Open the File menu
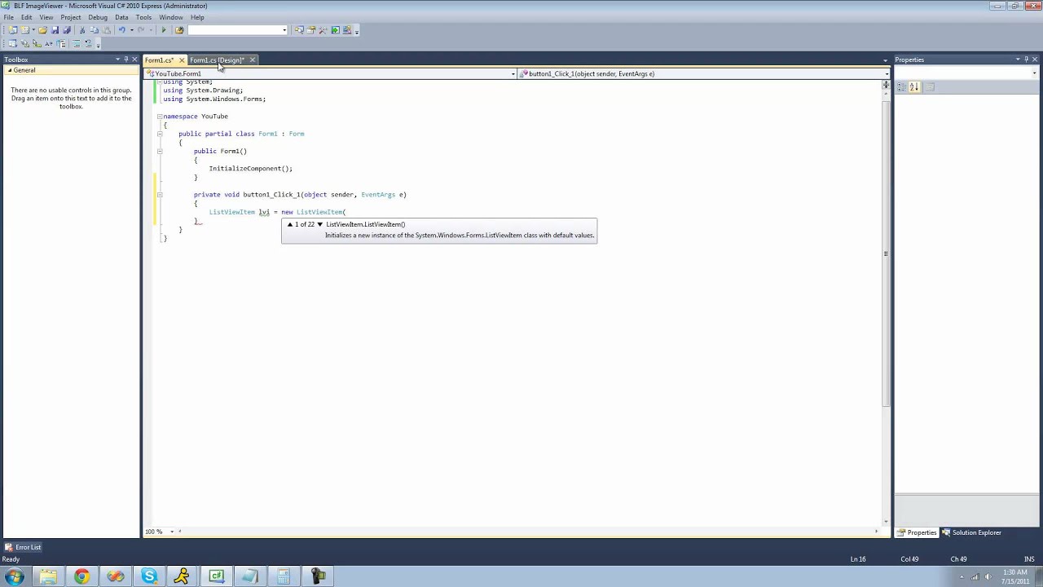Screen dimensions: 1043x587 (x=8, y=17)
